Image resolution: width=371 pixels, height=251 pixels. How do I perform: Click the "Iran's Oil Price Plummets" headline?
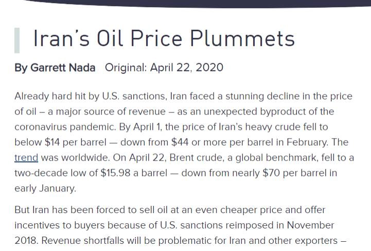(164, 39)
